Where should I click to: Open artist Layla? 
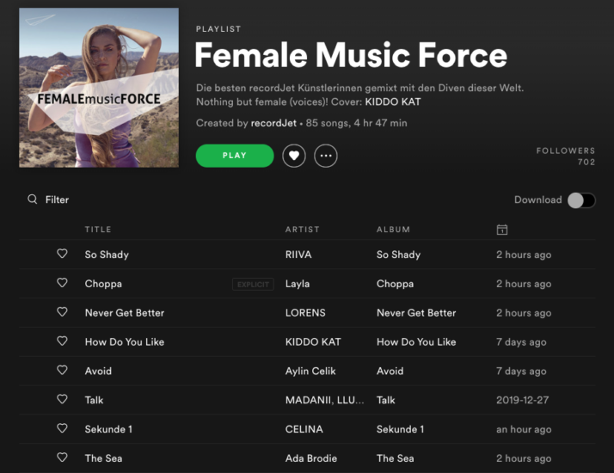point(298,284)
